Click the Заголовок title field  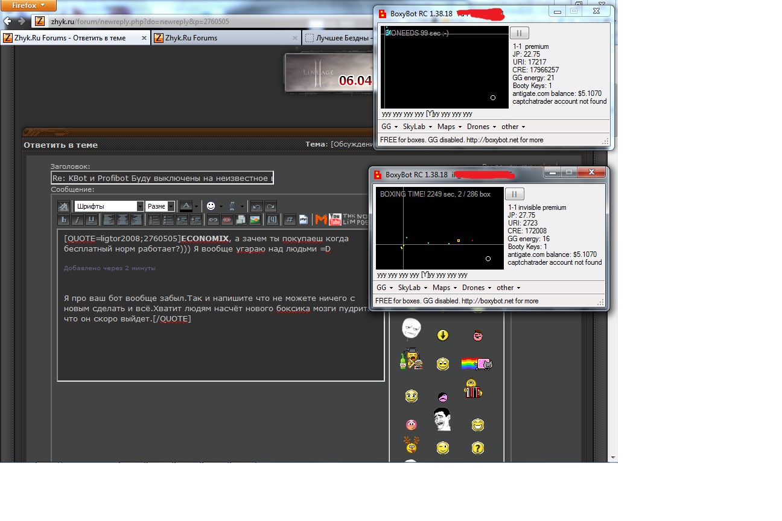click(162, 178)
